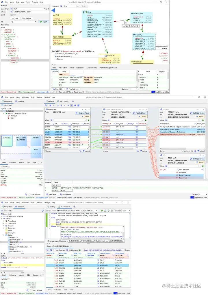The height and width of the screenshot is (295, 208).
Task: Click the Edit Limit button
Action: point(15,19)
